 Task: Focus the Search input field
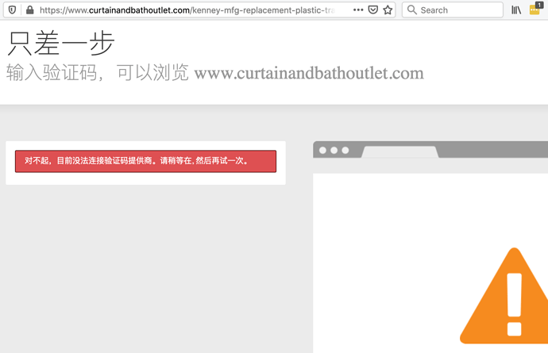pos(453,10)
